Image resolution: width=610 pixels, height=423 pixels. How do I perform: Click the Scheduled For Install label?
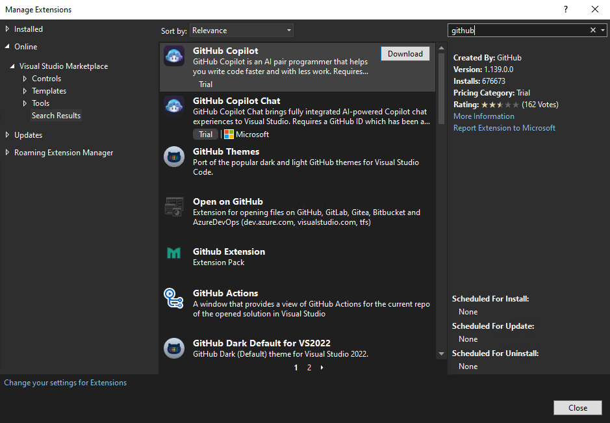pyautogui.click(x=490, y=299)
